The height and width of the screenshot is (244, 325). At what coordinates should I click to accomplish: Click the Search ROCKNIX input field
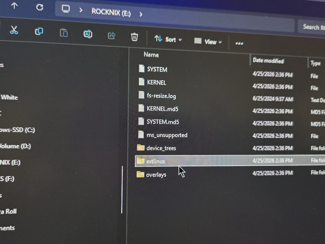[312, 27]
